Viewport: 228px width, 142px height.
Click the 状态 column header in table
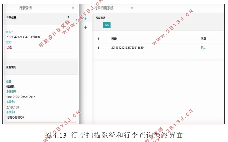pyautogui.click(x=204, y=39)
